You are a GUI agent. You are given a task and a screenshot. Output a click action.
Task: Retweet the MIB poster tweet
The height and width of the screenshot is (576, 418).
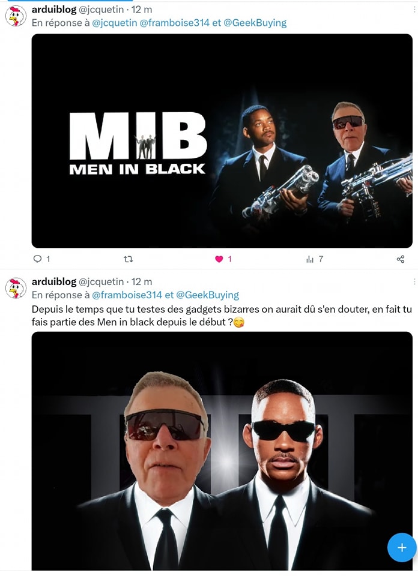128,259
